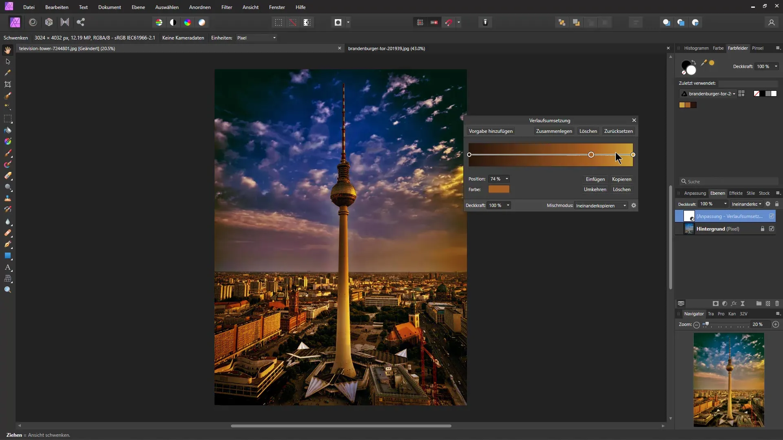
Task: Close the Verlaufsumsetzung dialog
Action: (x=634, y=120)
